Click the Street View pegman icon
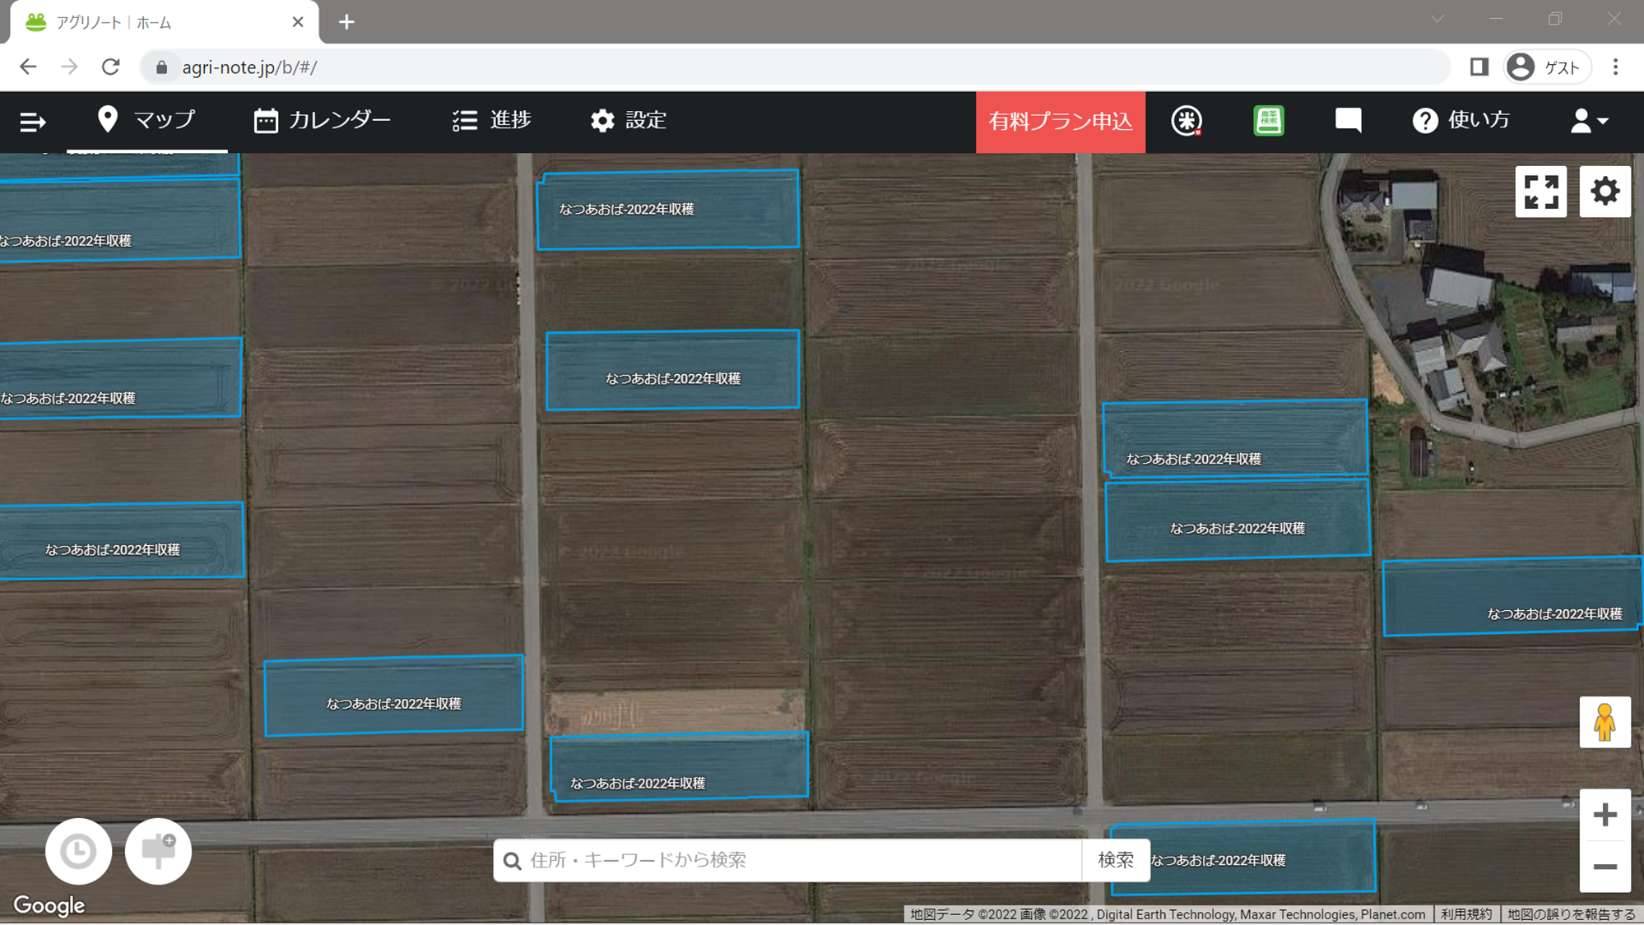This screenshot has height=925, width=1644. pyautogui.click(x=1605, y=722)
